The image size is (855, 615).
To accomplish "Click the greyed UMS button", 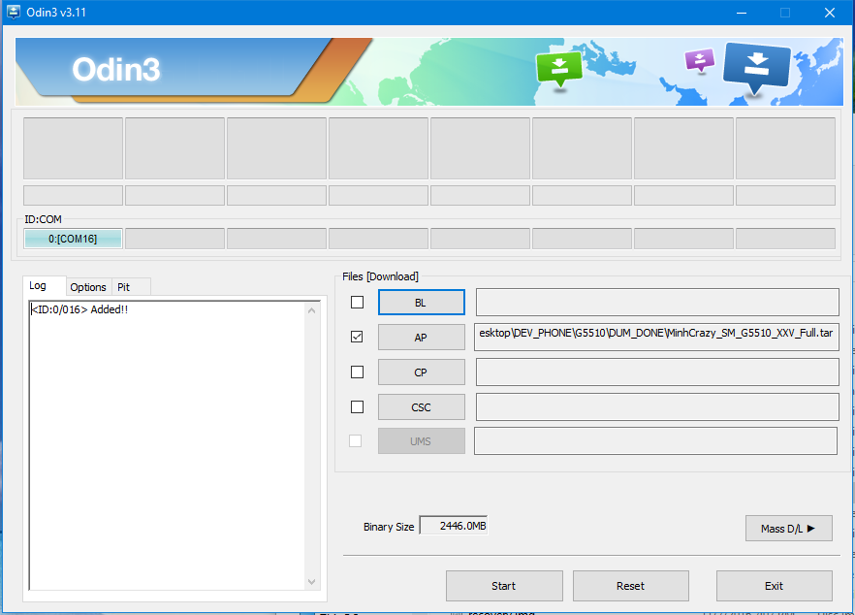I will (x=422, y=441).
